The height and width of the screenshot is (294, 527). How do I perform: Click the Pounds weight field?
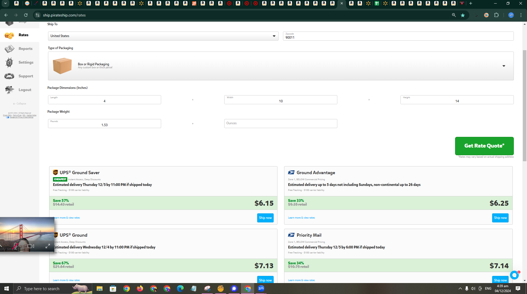click(x=104, y=123)
